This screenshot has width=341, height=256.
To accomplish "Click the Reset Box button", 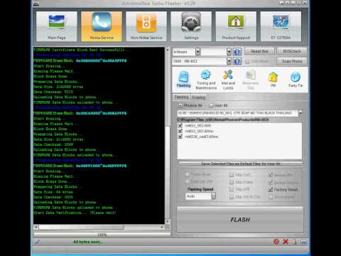I will tap(259, 51).
